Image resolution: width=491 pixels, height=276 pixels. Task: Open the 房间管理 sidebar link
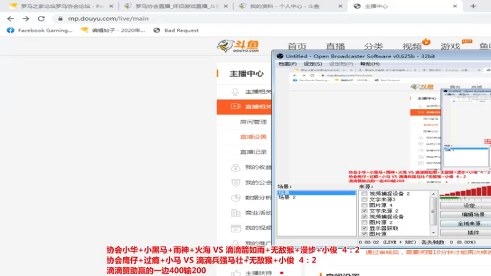(253, 121)
